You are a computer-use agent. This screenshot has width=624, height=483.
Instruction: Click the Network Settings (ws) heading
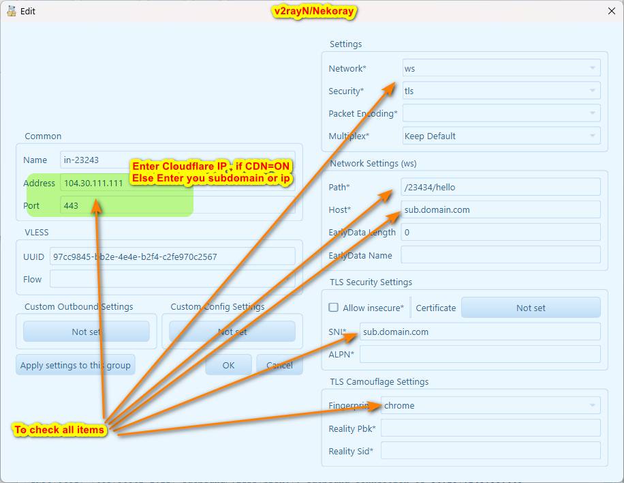tap(373, 164)
